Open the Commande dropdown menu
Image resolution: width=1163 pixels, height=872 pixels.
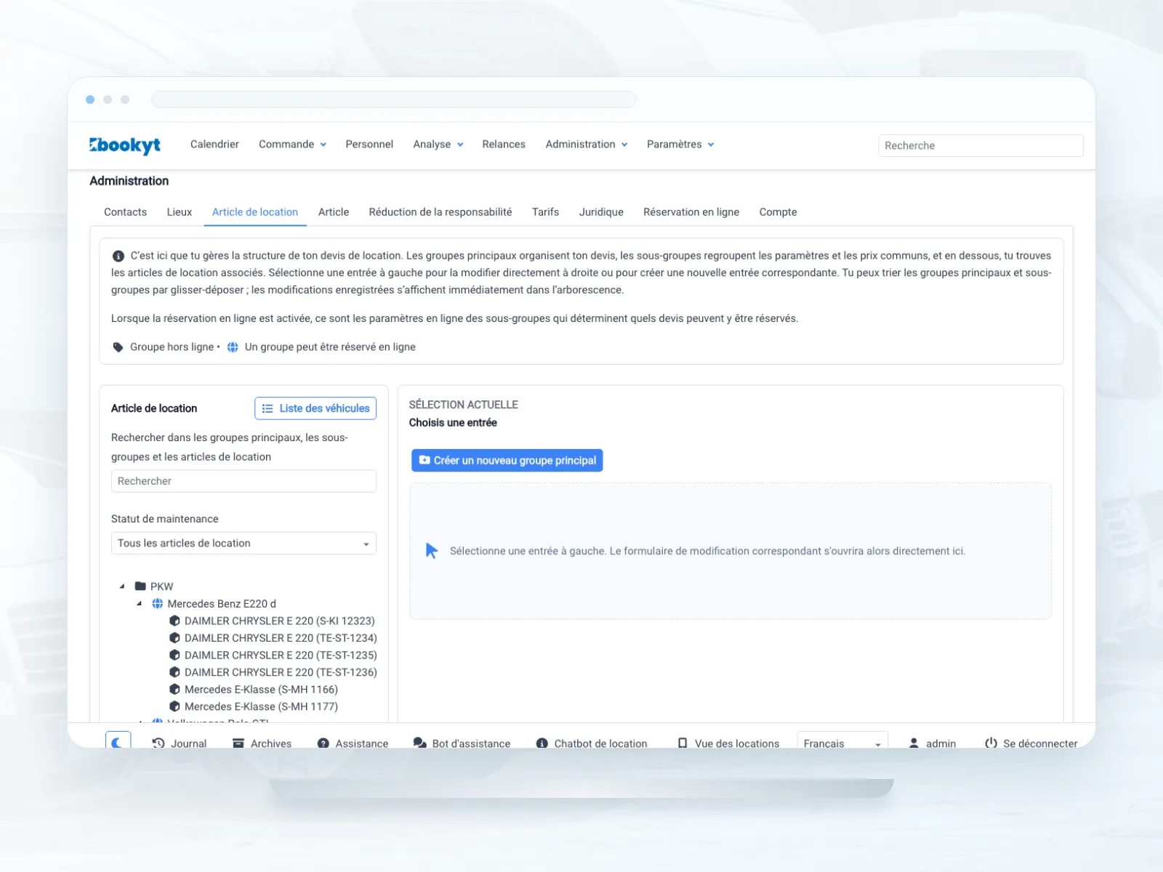[x=292, y=145]
